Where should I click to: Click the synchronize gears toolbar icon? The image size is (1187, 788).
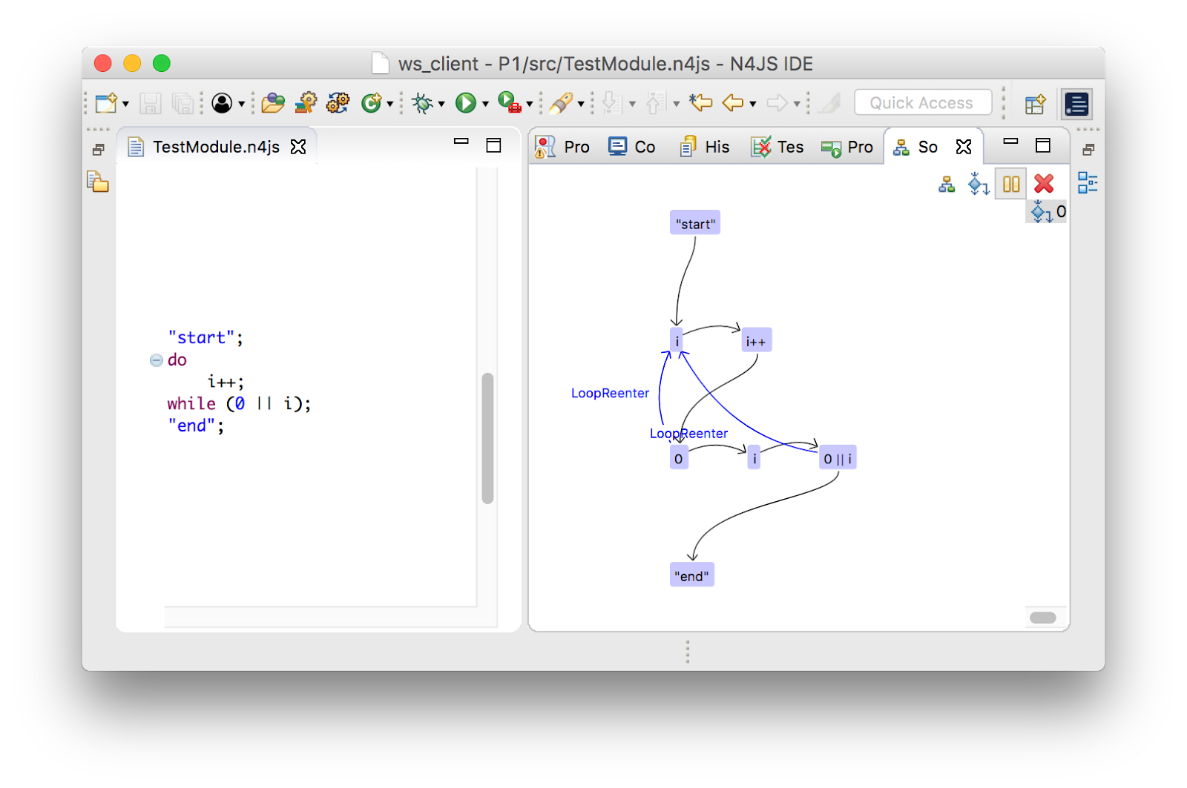coord(338,102)
